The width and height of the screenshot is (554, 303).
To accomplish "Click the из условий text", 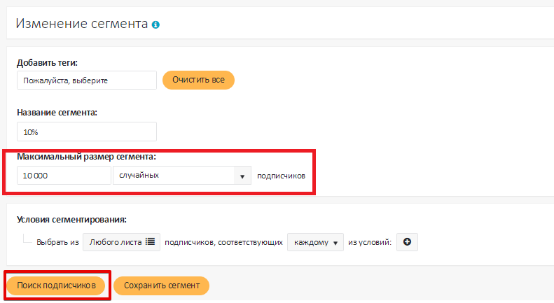I will pos(370,242).
